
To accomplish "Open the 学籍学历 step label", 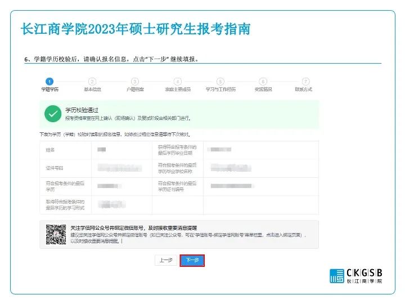I will (x=50, y=90).
